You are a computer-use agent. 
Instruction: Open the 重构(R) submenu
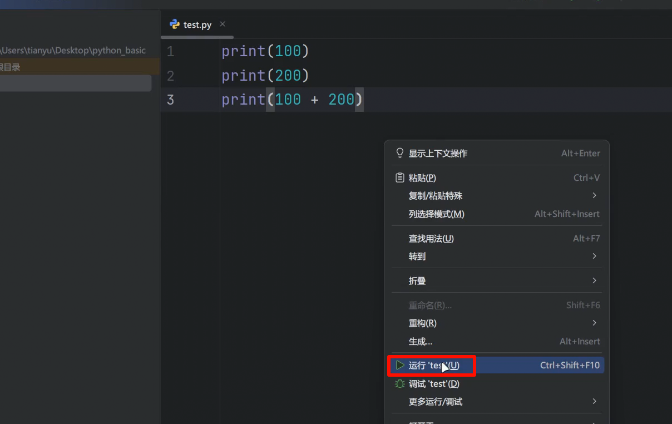tap(497, 323)
